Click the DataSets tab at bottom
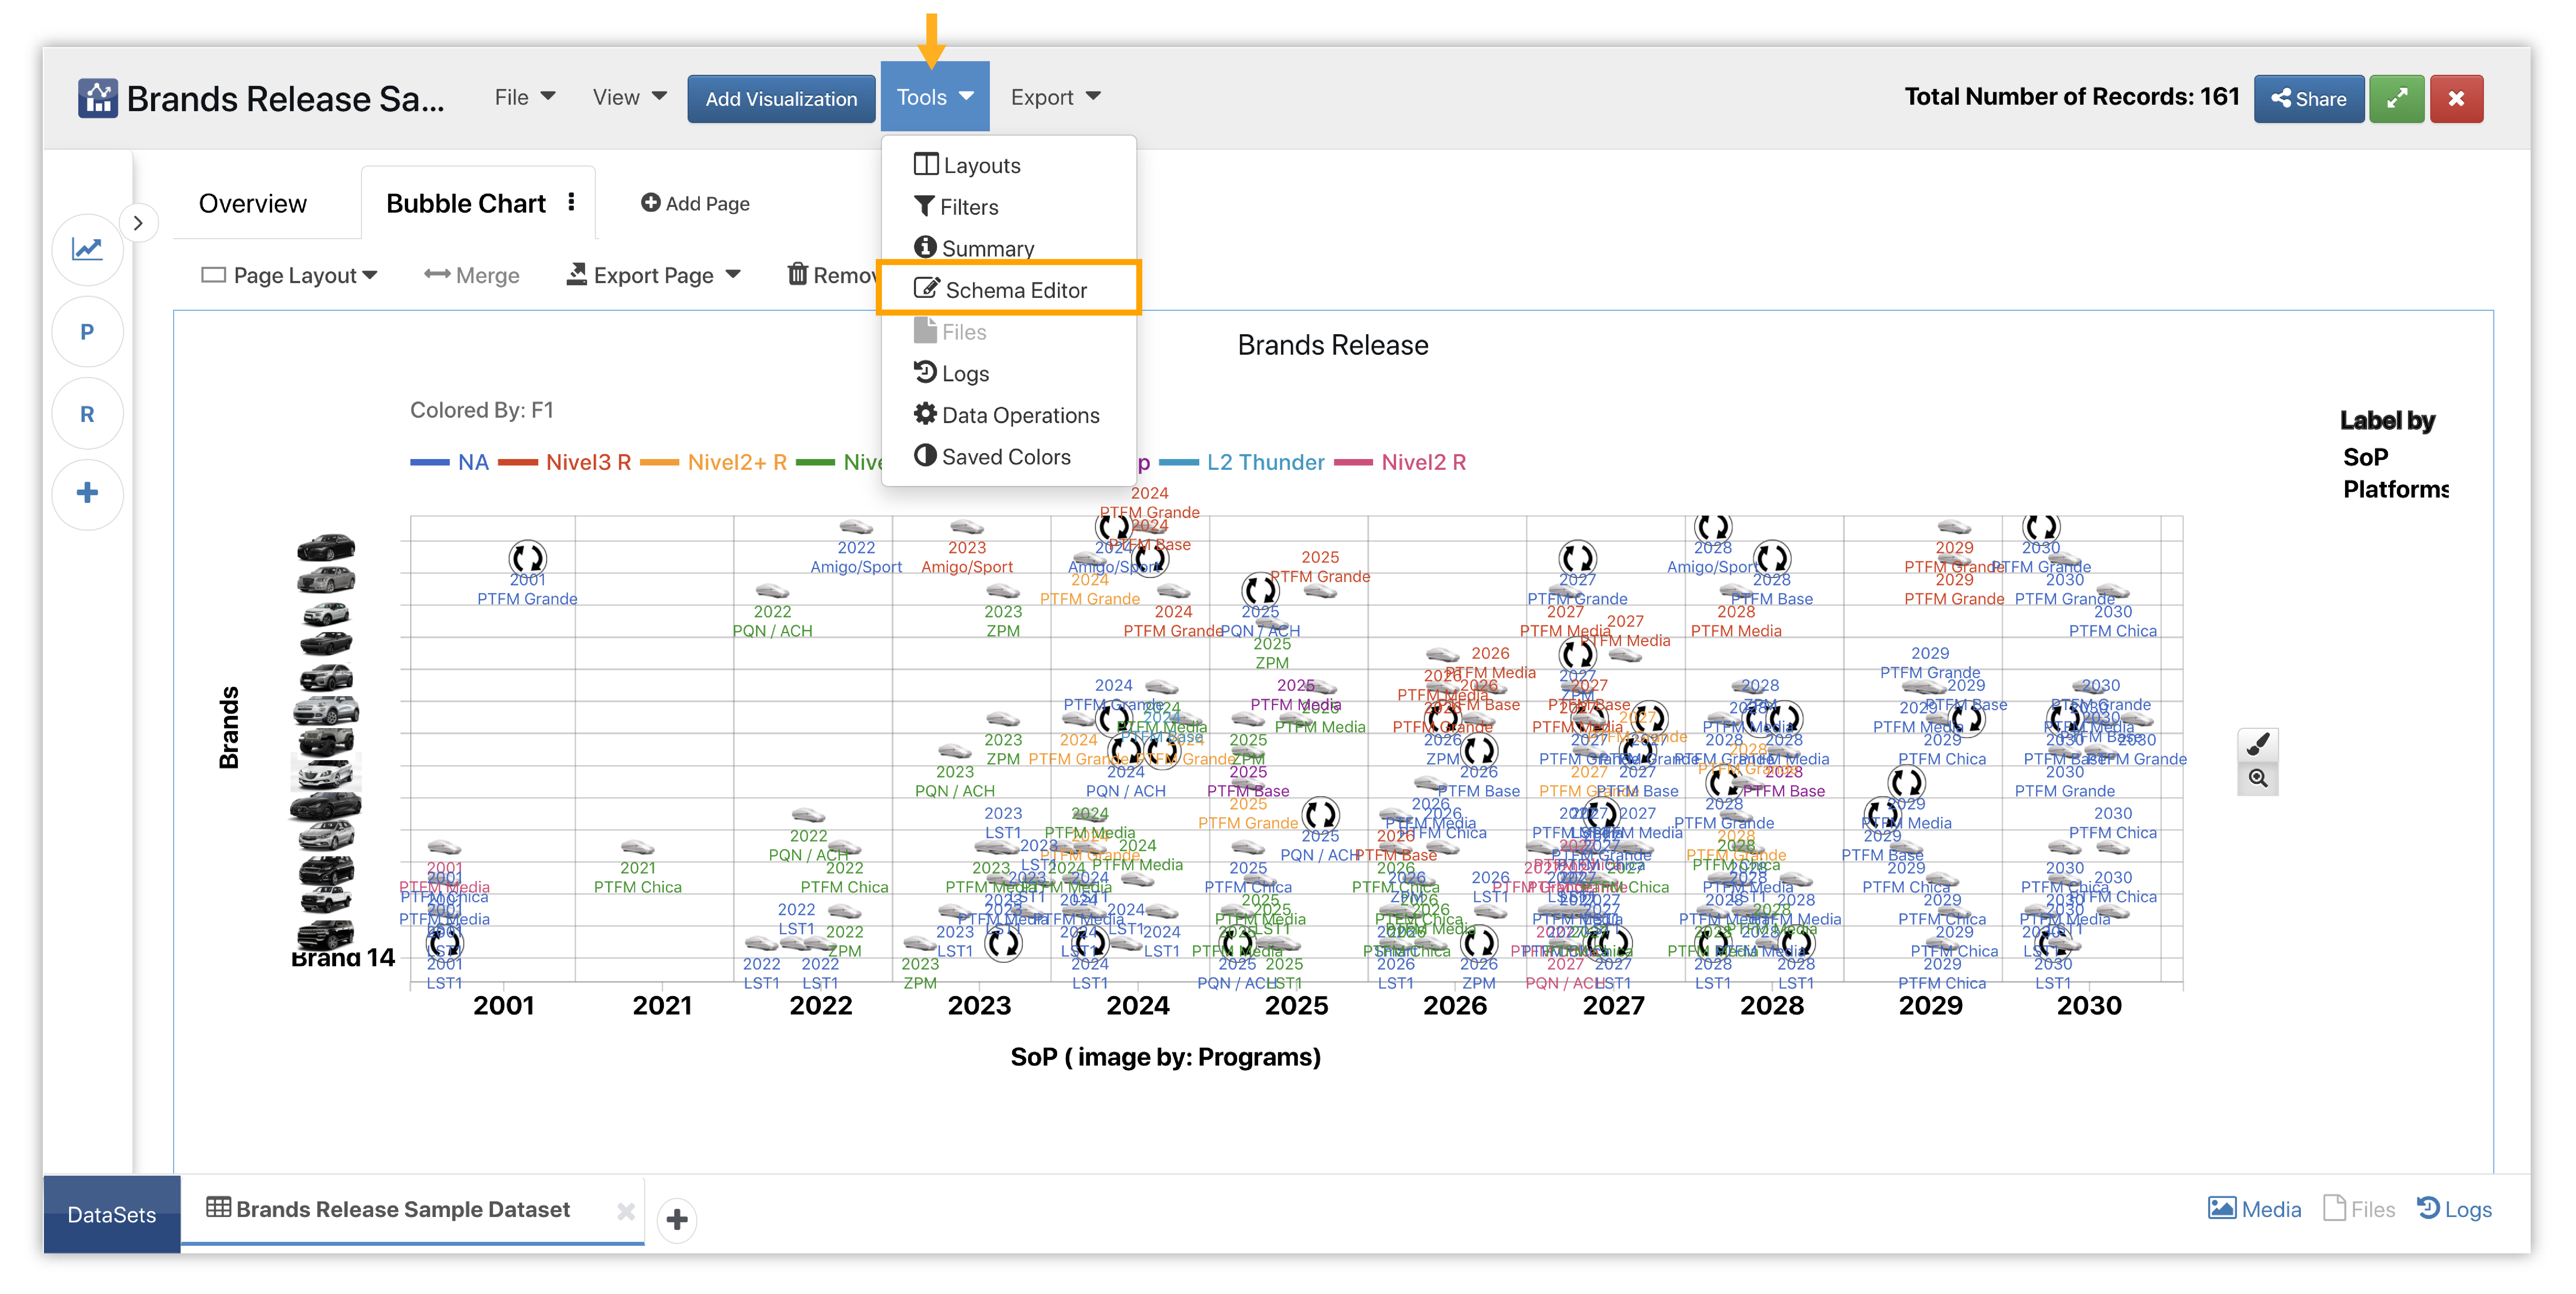The width and height of the screenshot is (2576, 1294). (x=112, y=1214)
